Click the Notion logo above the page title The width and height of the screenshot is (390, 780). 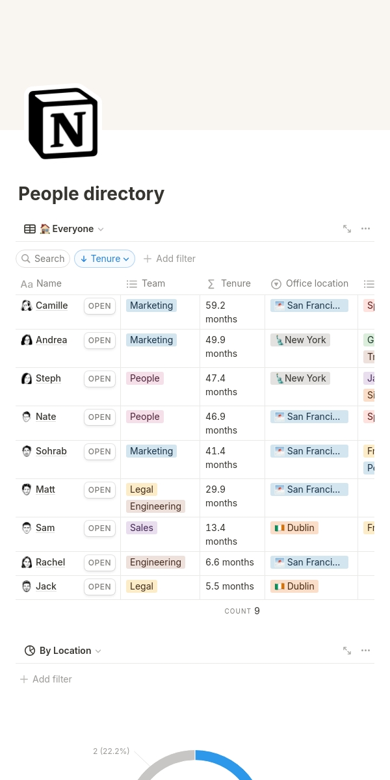pos(62,123)
